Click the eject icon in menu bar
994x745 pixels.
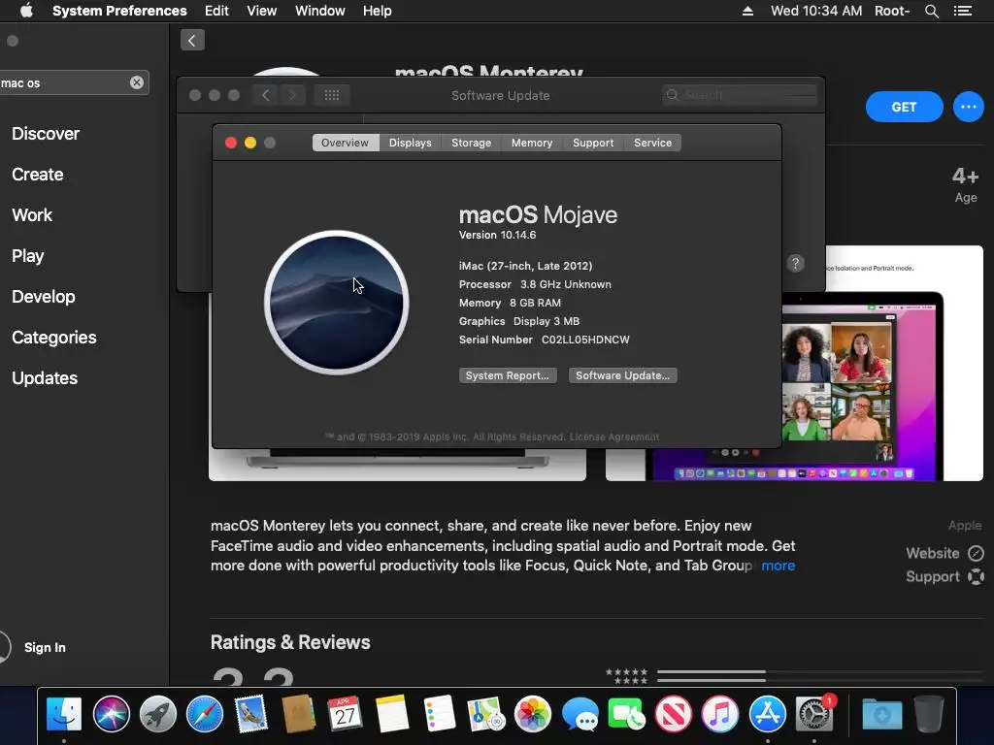click(748, 11)
